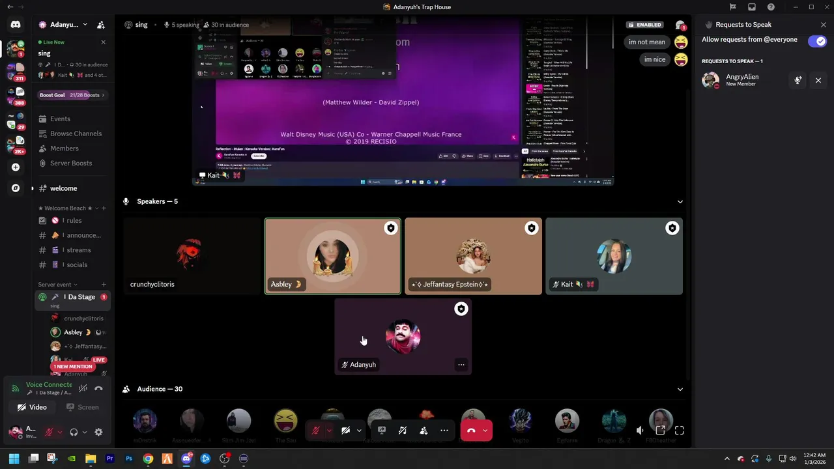
Task: Open more options on Adanyuh tile
Action: point(461,365)
